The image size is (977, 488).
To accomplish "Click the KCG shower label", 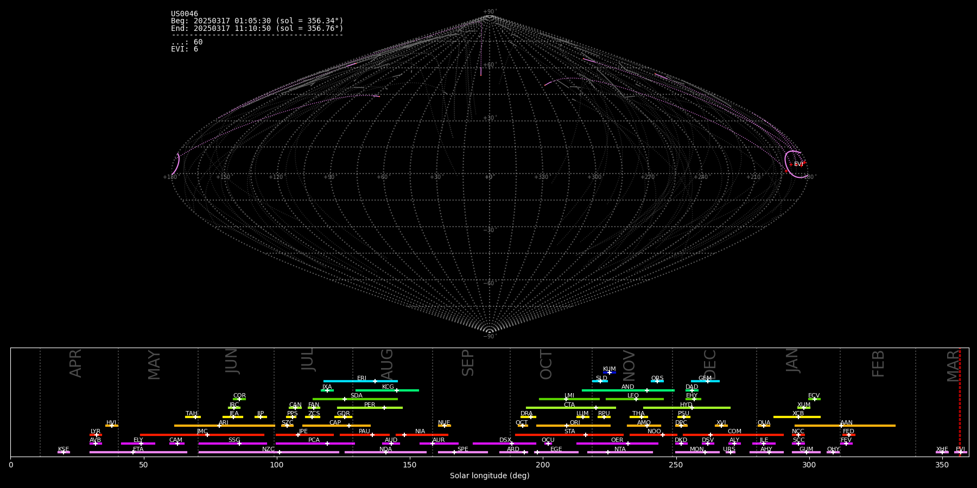I will click(x=388, y=387).
